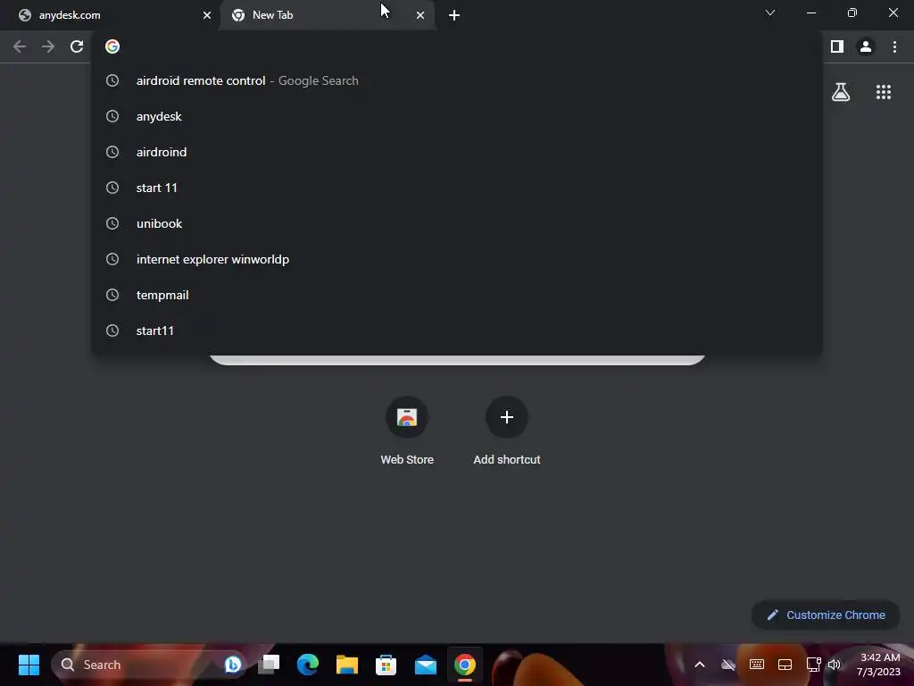Open Task View on the taskbar
Image resolution: width=914 pixels, height=686 pixels.
pos(269,665)
